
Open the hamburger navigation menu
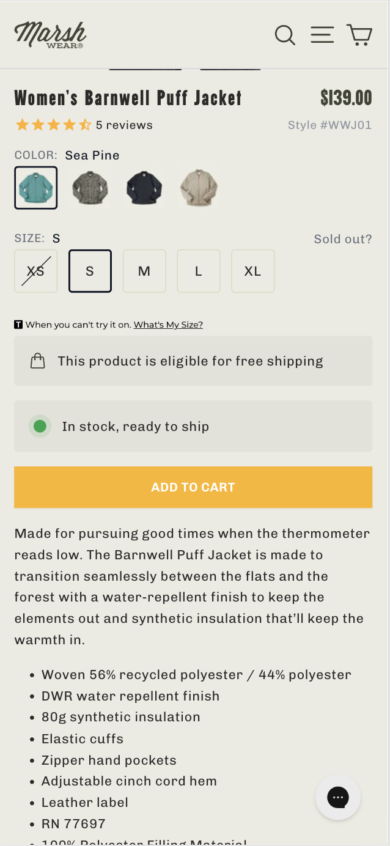tap(322, 35)
